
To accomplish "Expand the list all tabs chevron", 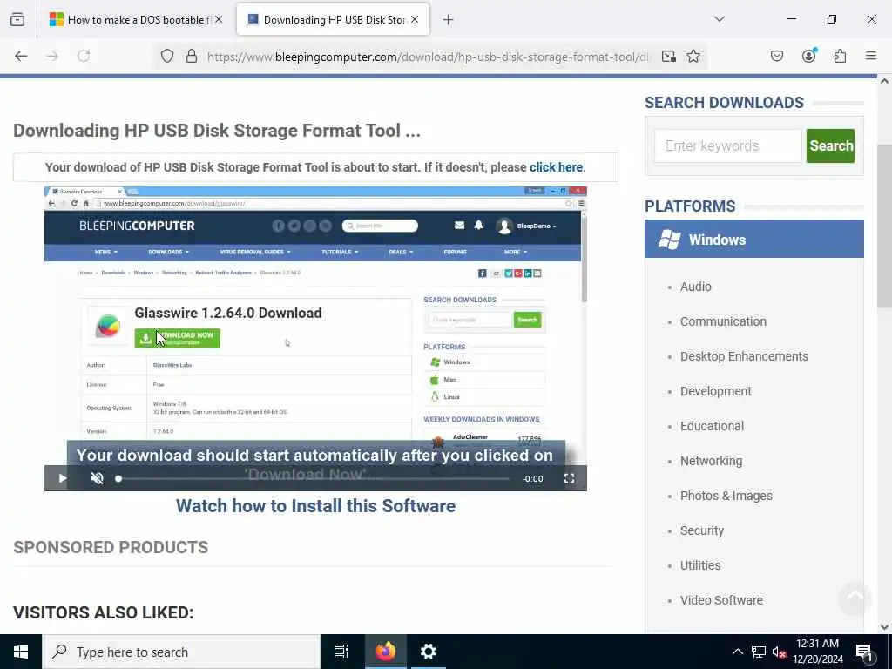I will coord(720,19).
